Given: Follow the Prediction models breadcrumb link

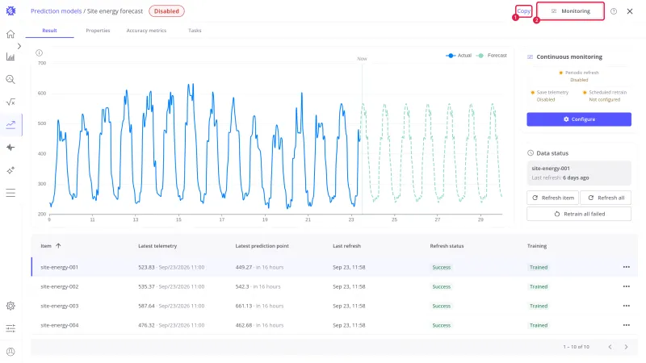Looking at the screenshot, I should (x=56, y=11).
